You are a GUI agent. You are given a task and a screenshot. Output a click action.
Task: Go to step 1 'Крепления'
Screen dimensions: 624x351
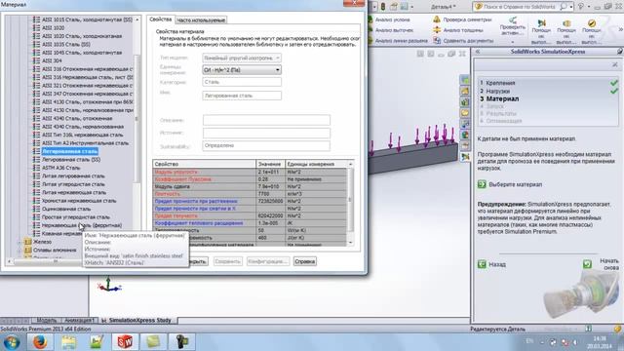(500, 83)
